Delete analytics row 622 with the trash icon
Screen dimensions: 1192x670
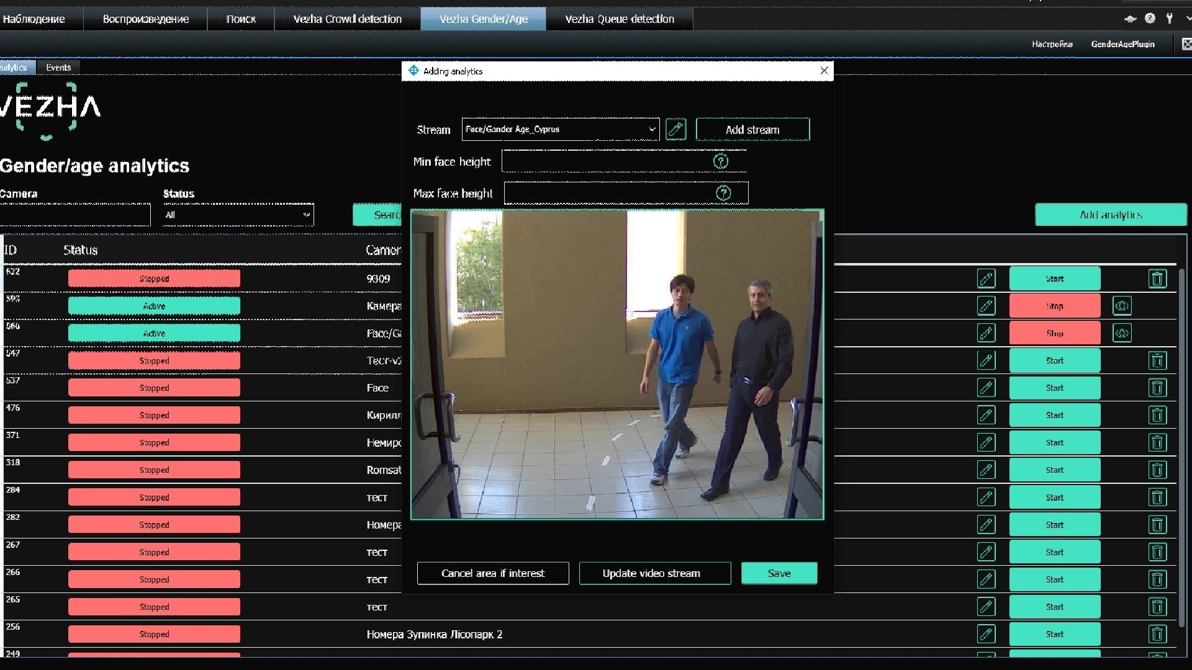click(x=1157, y=279)
